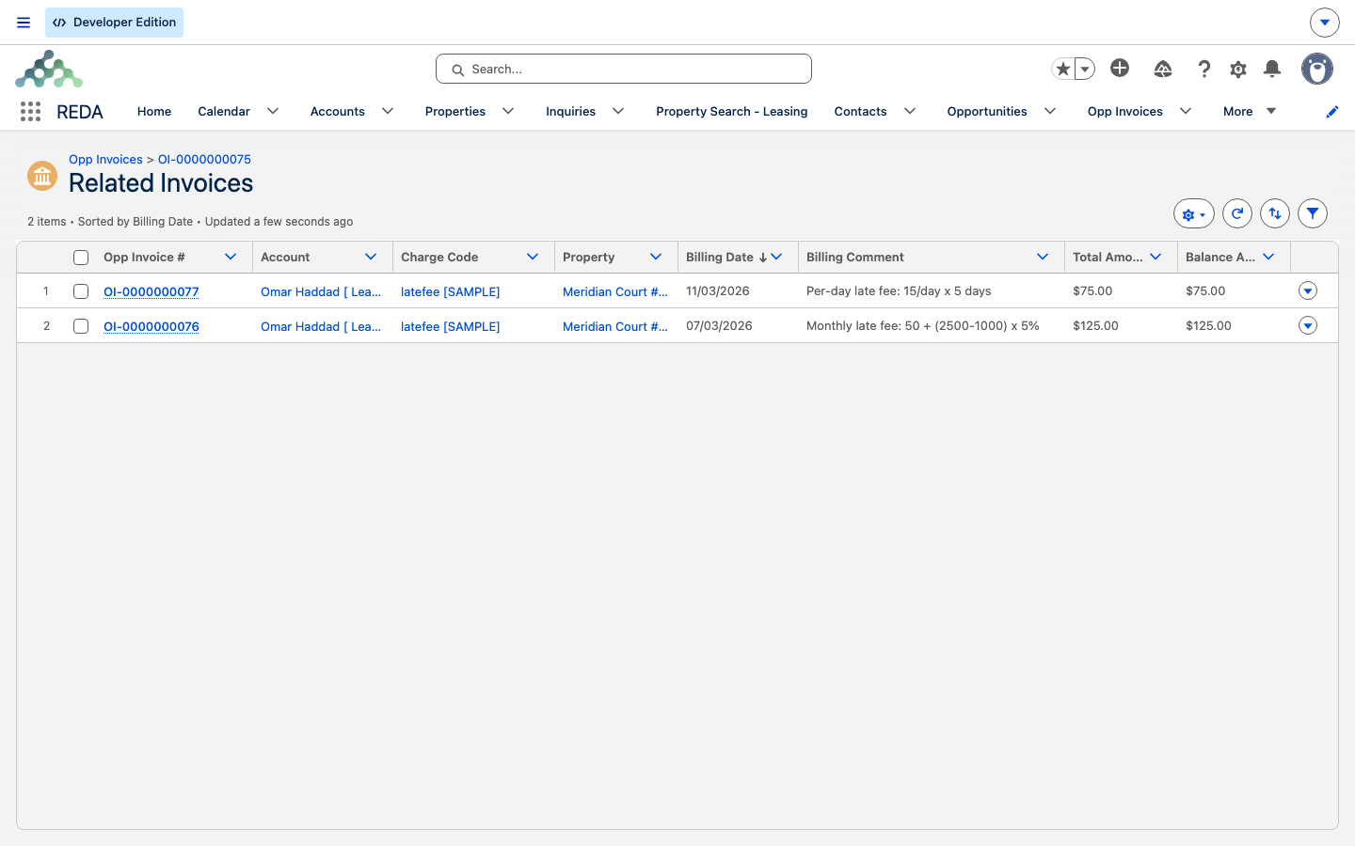Open invoice OI-0000000076

151,327
